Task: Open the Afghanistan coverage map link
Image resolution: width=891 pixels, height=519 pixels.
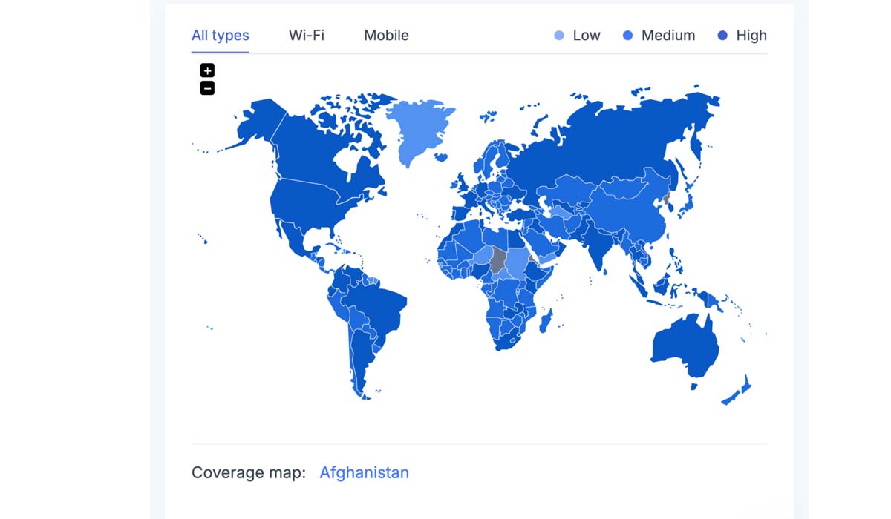Action: (364, 472)
